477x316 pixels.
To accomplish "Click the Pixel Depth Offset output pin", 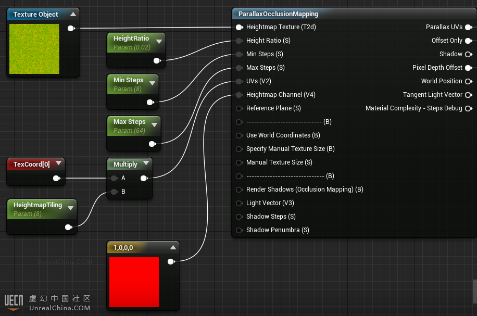I will (x=468, y=68).
